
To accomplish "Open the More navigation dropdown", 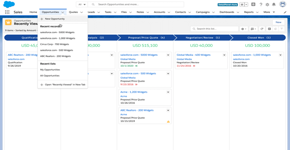I will coord(269,12).
